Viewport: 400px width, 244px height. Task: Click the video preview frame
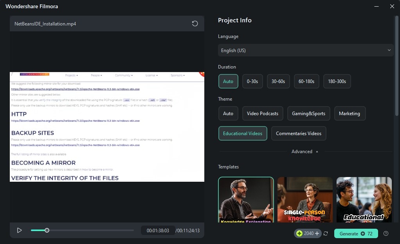[107, 127]
